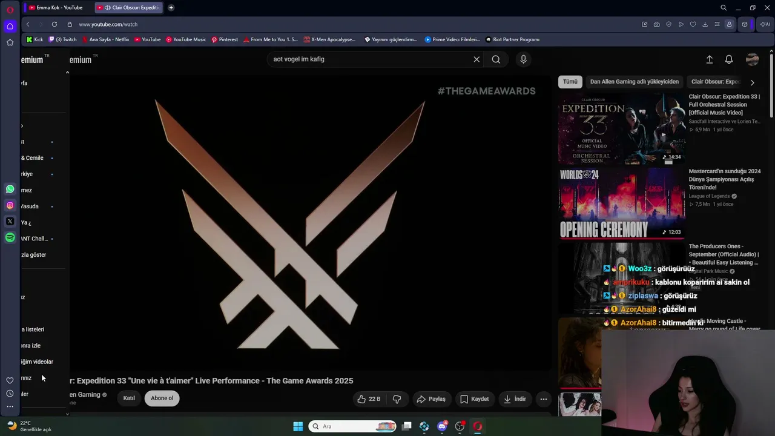Save the video with Kaydet
The height and width of the screenshot is (436, 775).
[474, 399]
